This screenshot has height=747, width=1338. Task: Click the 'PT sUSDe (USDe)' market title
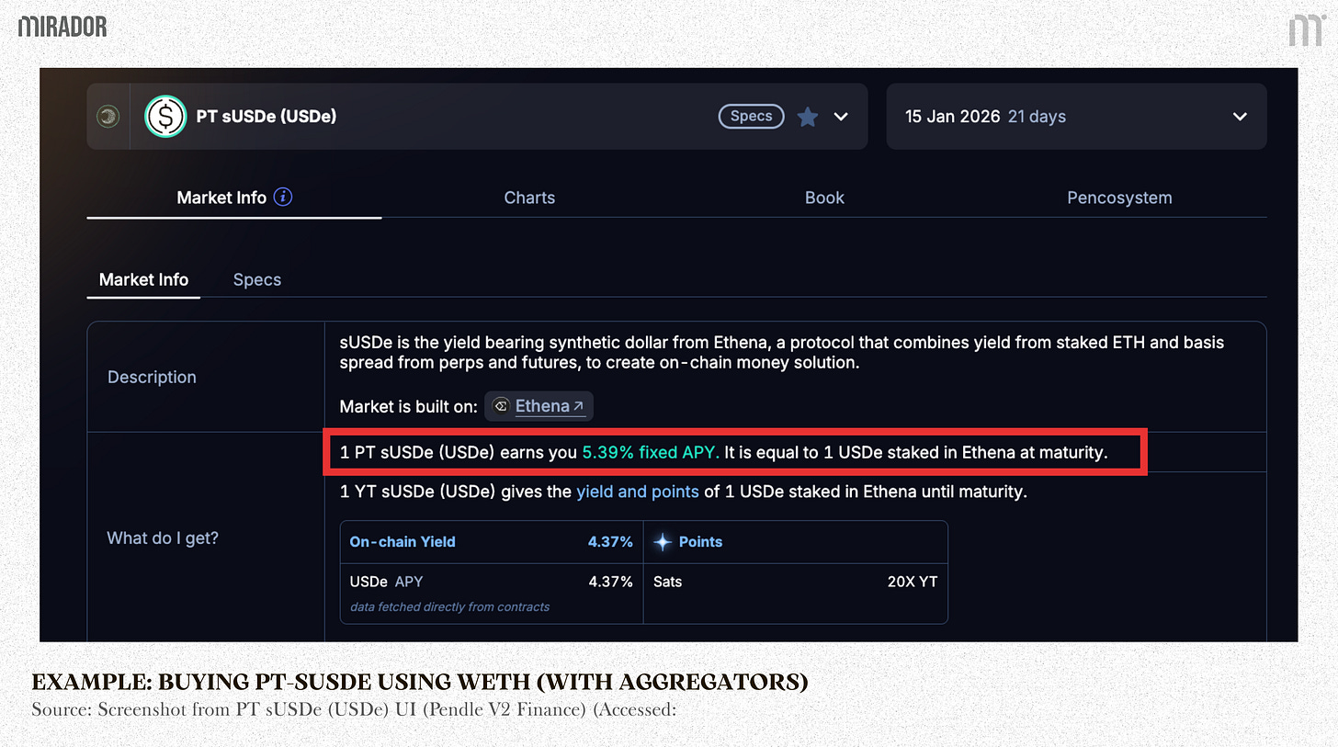[x=266, y=117]
